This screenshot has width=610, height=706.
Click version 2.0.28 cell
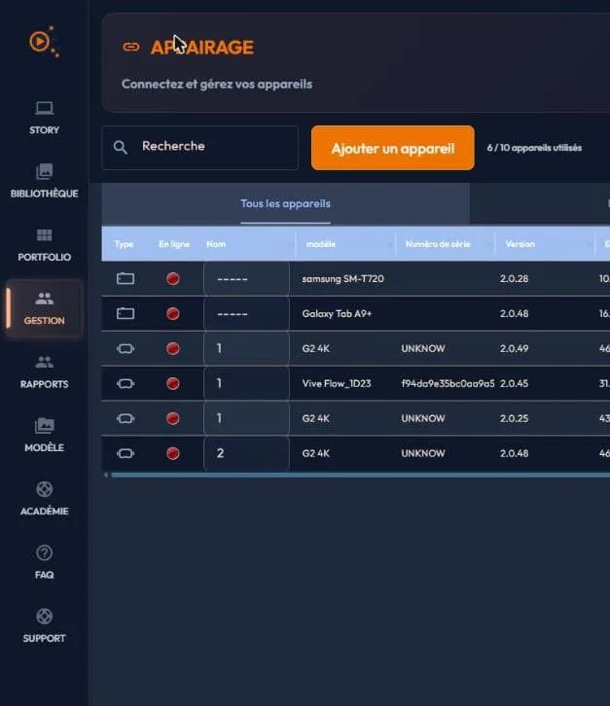coord(514,279)
